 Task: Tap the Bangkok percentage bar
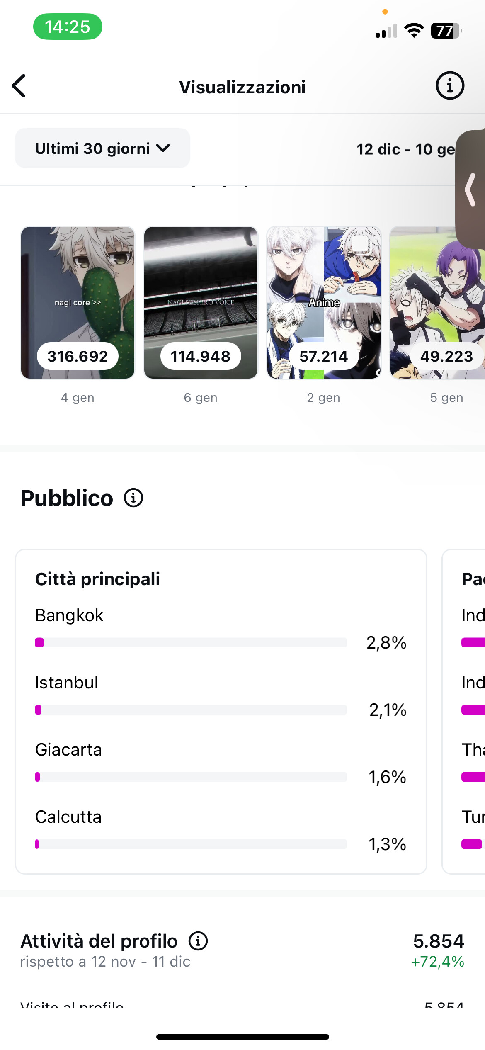tap(191, 642)
